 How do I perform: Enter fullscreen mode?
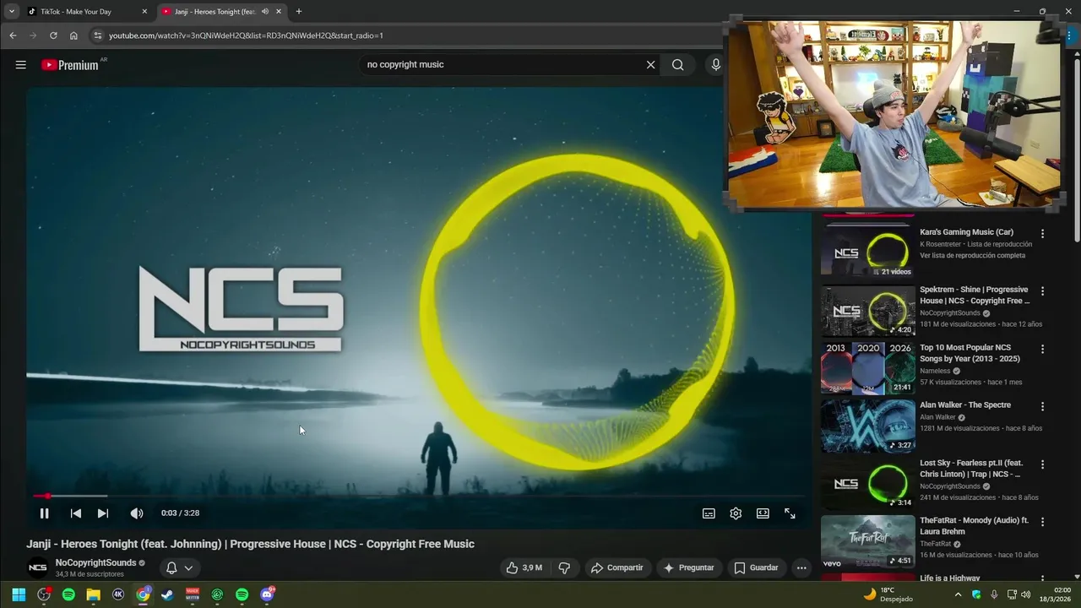[x=790, y=513]
